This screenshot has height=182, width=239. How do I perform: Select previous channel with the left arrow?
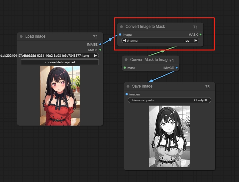(x=124, y=41)
